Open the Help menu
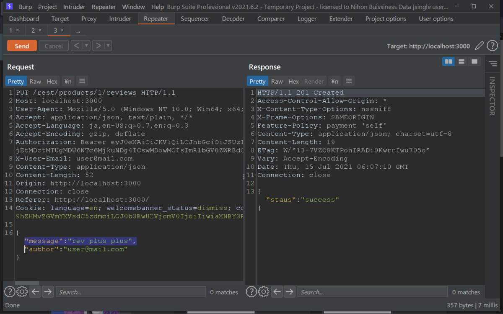The width and height of the screenshot is (503, 314). pos(158,7)
